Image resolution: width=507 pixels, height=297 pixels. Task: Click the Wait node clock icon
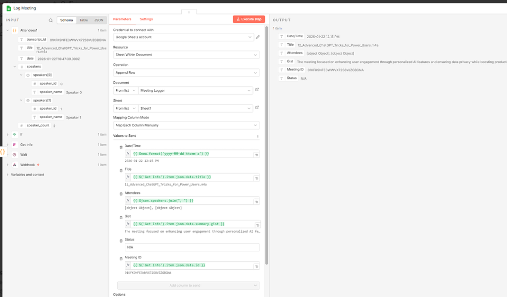coord(14,155)
